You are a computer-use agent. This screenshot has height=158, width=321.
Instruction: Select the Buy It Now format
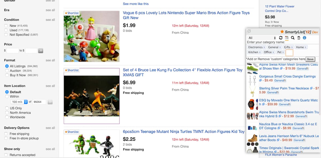tap(7, 75)
